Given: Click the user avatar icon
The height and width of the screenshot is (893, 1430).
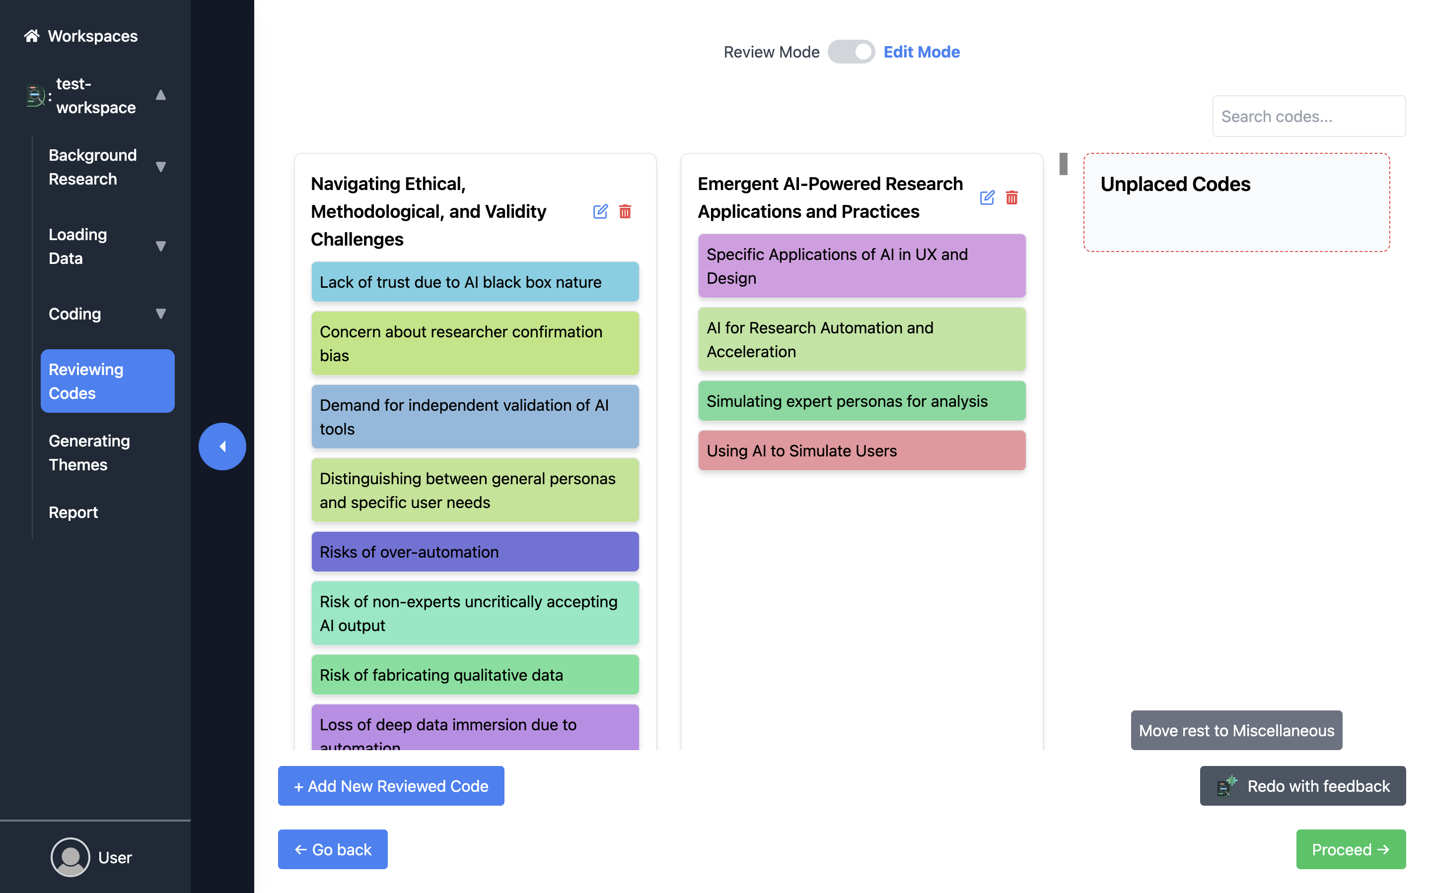Looking at the screenshot, I should click(x=70, y=857).
